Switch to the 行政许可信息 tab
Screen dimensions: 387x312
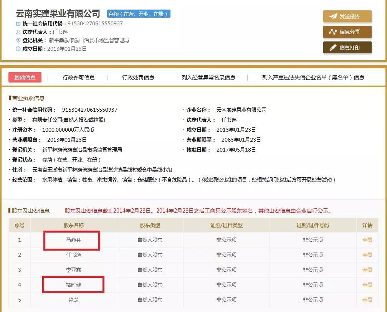coord(78,78)
